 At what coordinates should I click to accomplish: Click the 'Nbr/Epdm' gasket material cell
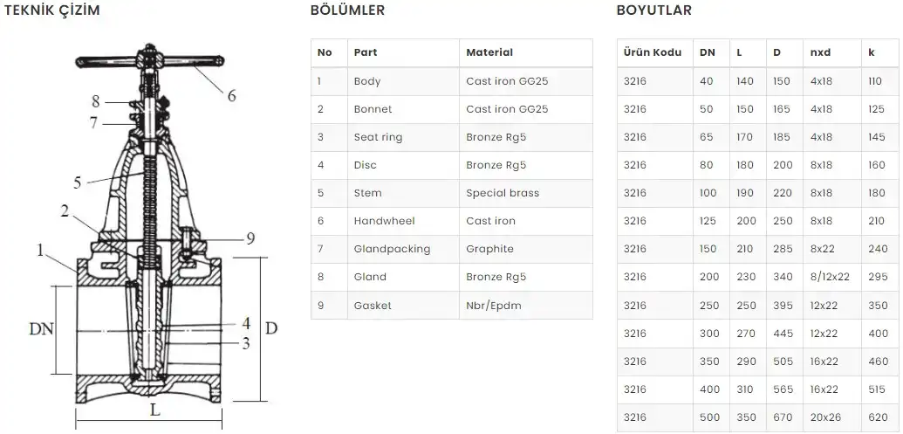pos(495,306)
